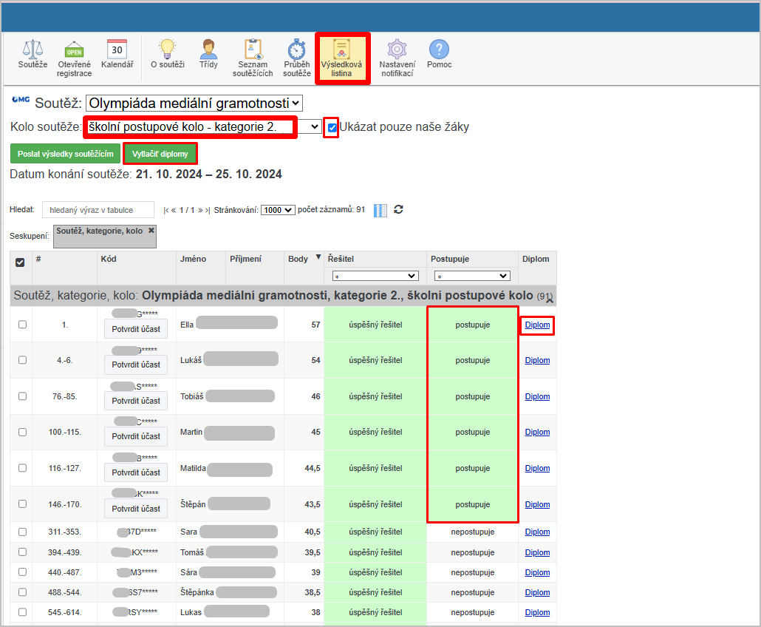Click the column chooser icon
The height and width of the screenshot is (627, 761).
pyautogui.click(x=380, y=210)
